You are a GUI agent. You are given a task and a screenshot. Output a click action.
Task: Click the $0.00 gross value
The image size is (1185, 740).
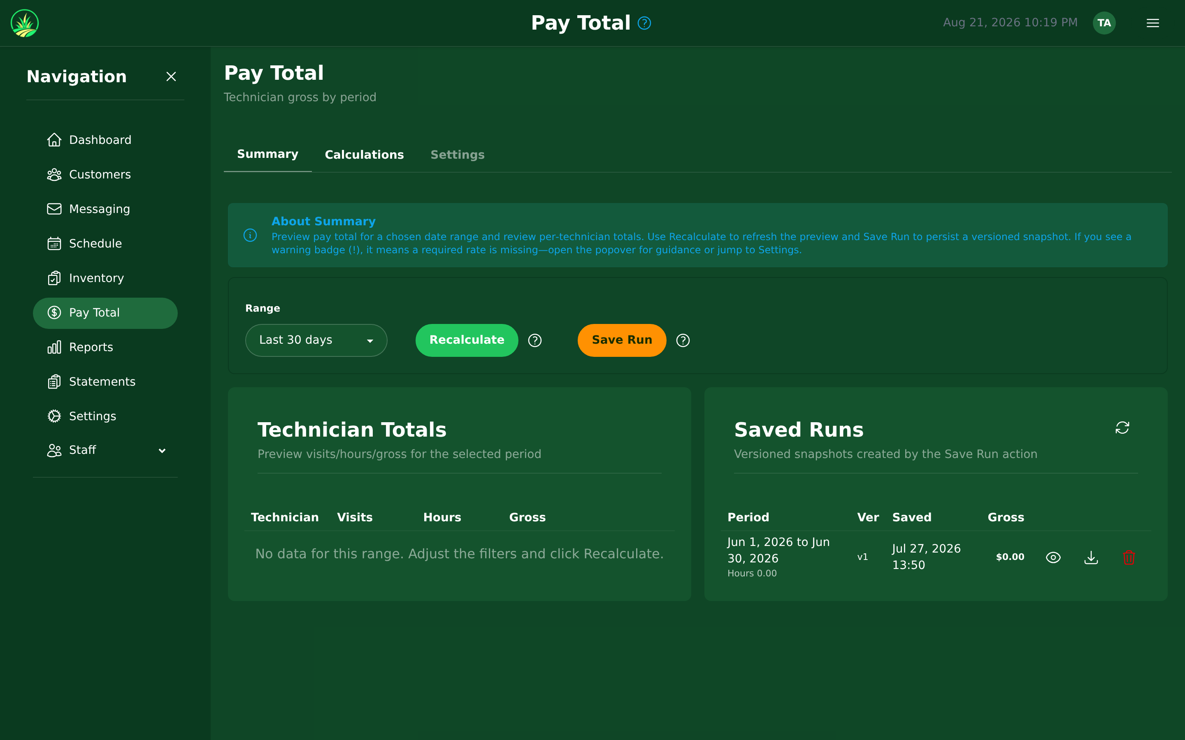(x=1010, y=557)
